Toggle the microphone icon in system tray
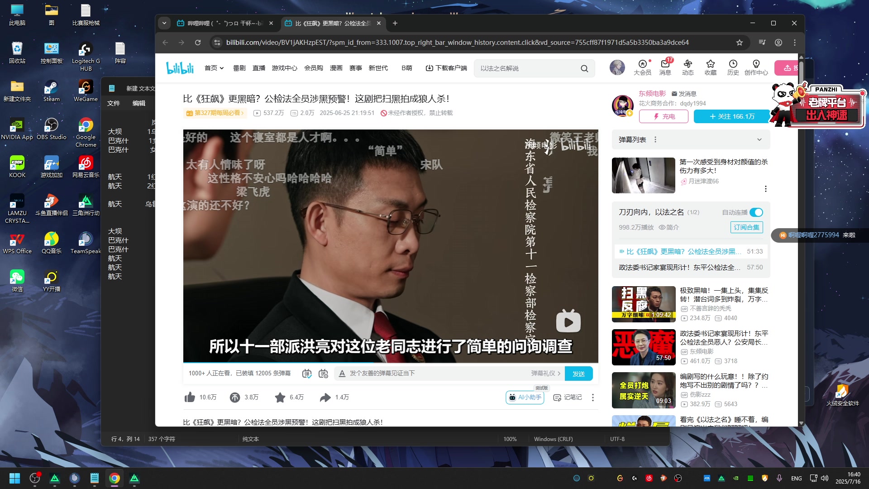The width and height of the screenshot is (869, 489). tap(779, 478)
